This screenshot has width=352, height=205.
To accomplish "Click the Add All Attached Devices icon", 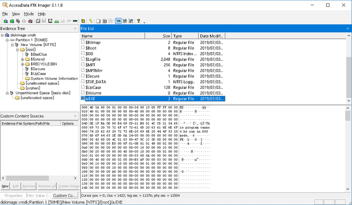I will click(12, 21).
